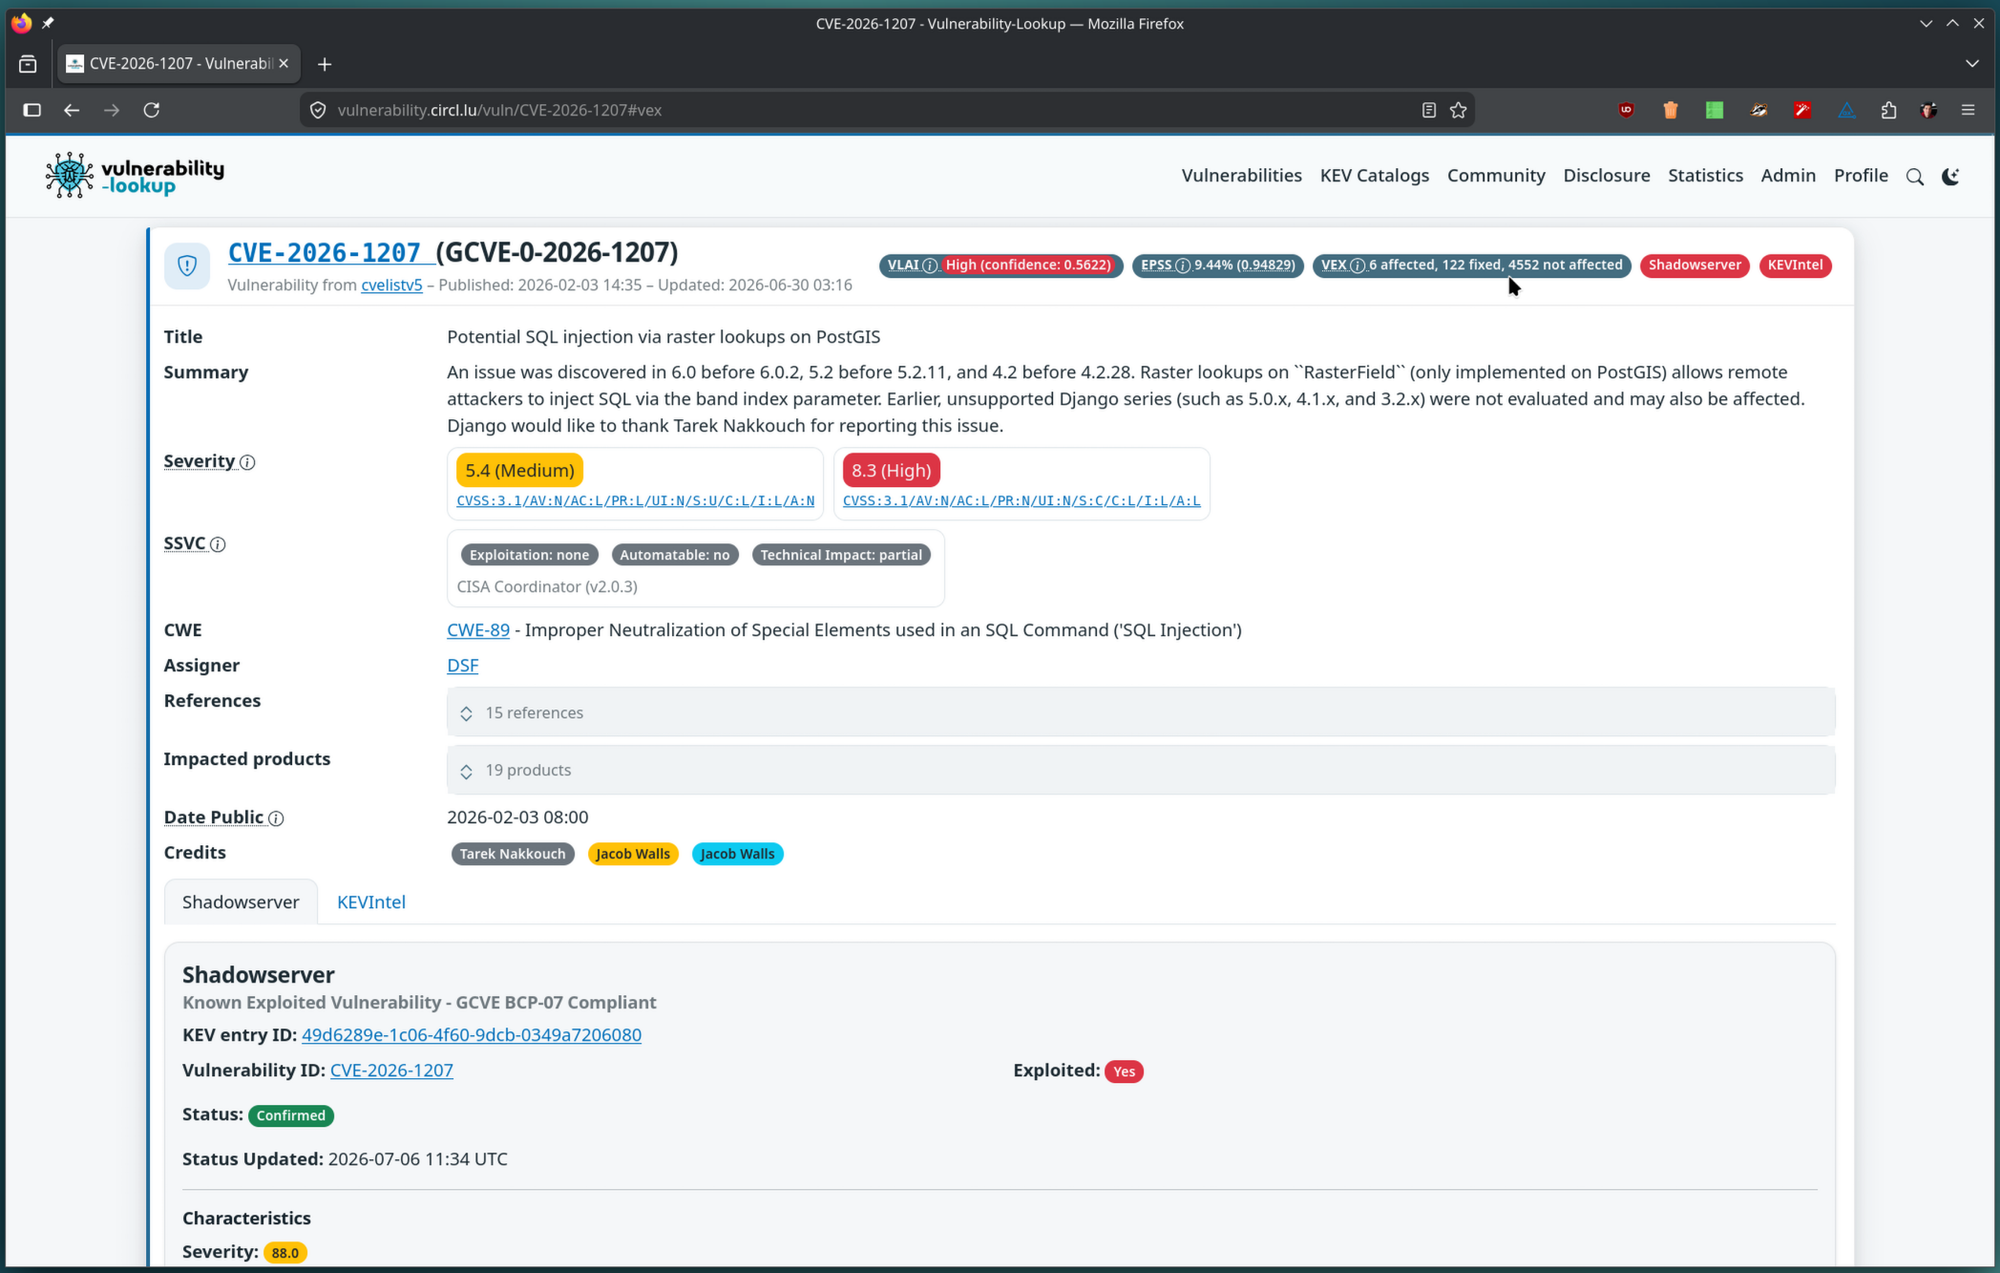Image resolution: width=2000 pixels, height=1273 pixels.
Task: Open the KEV entry ID link
Action: click(471, 1035)
